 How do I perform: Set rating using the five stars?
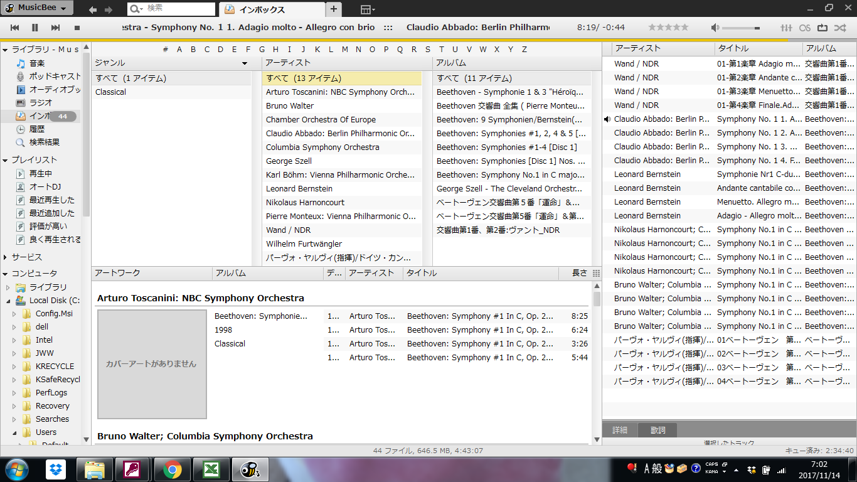pyautogui.click(x=668, y=28)
